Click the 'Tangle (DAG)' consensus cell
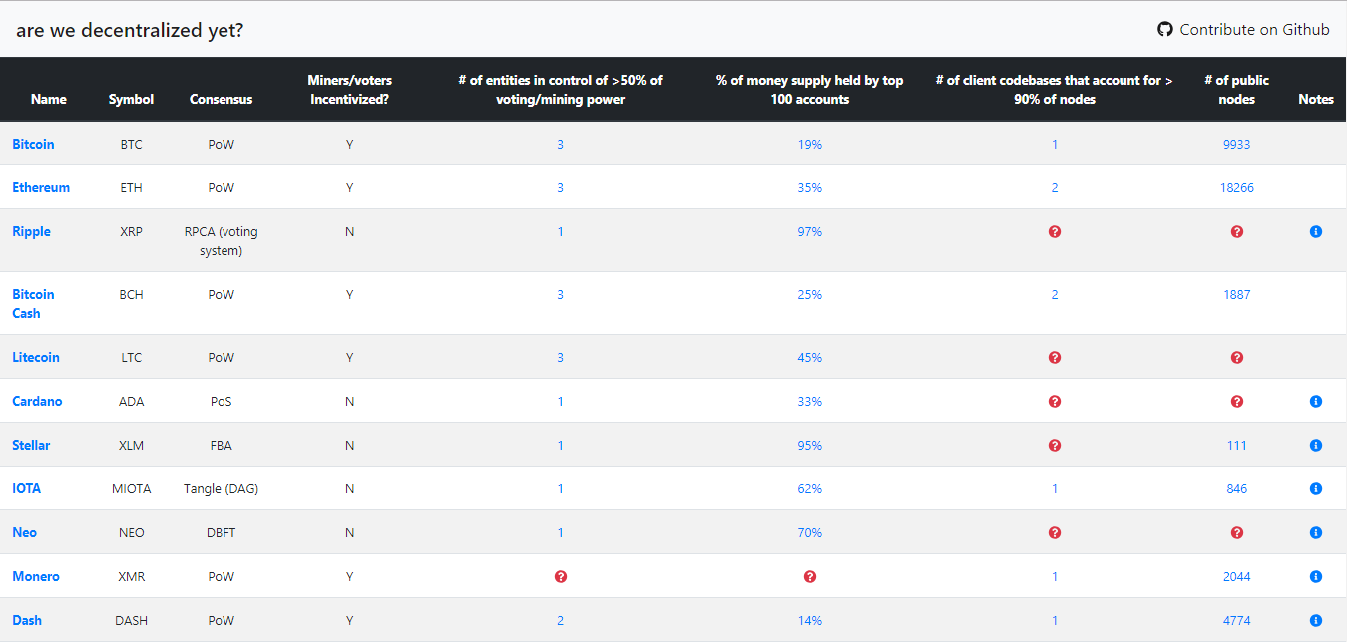The width and height of the screenshot is (1347, 642). pyautogui.click(x=221, y=488)
